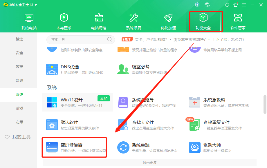Image resolution: width=267 pixels, height=168 pixels.
Task: Open 优化加速 rocket icon
Action: [x=168, y=18]
